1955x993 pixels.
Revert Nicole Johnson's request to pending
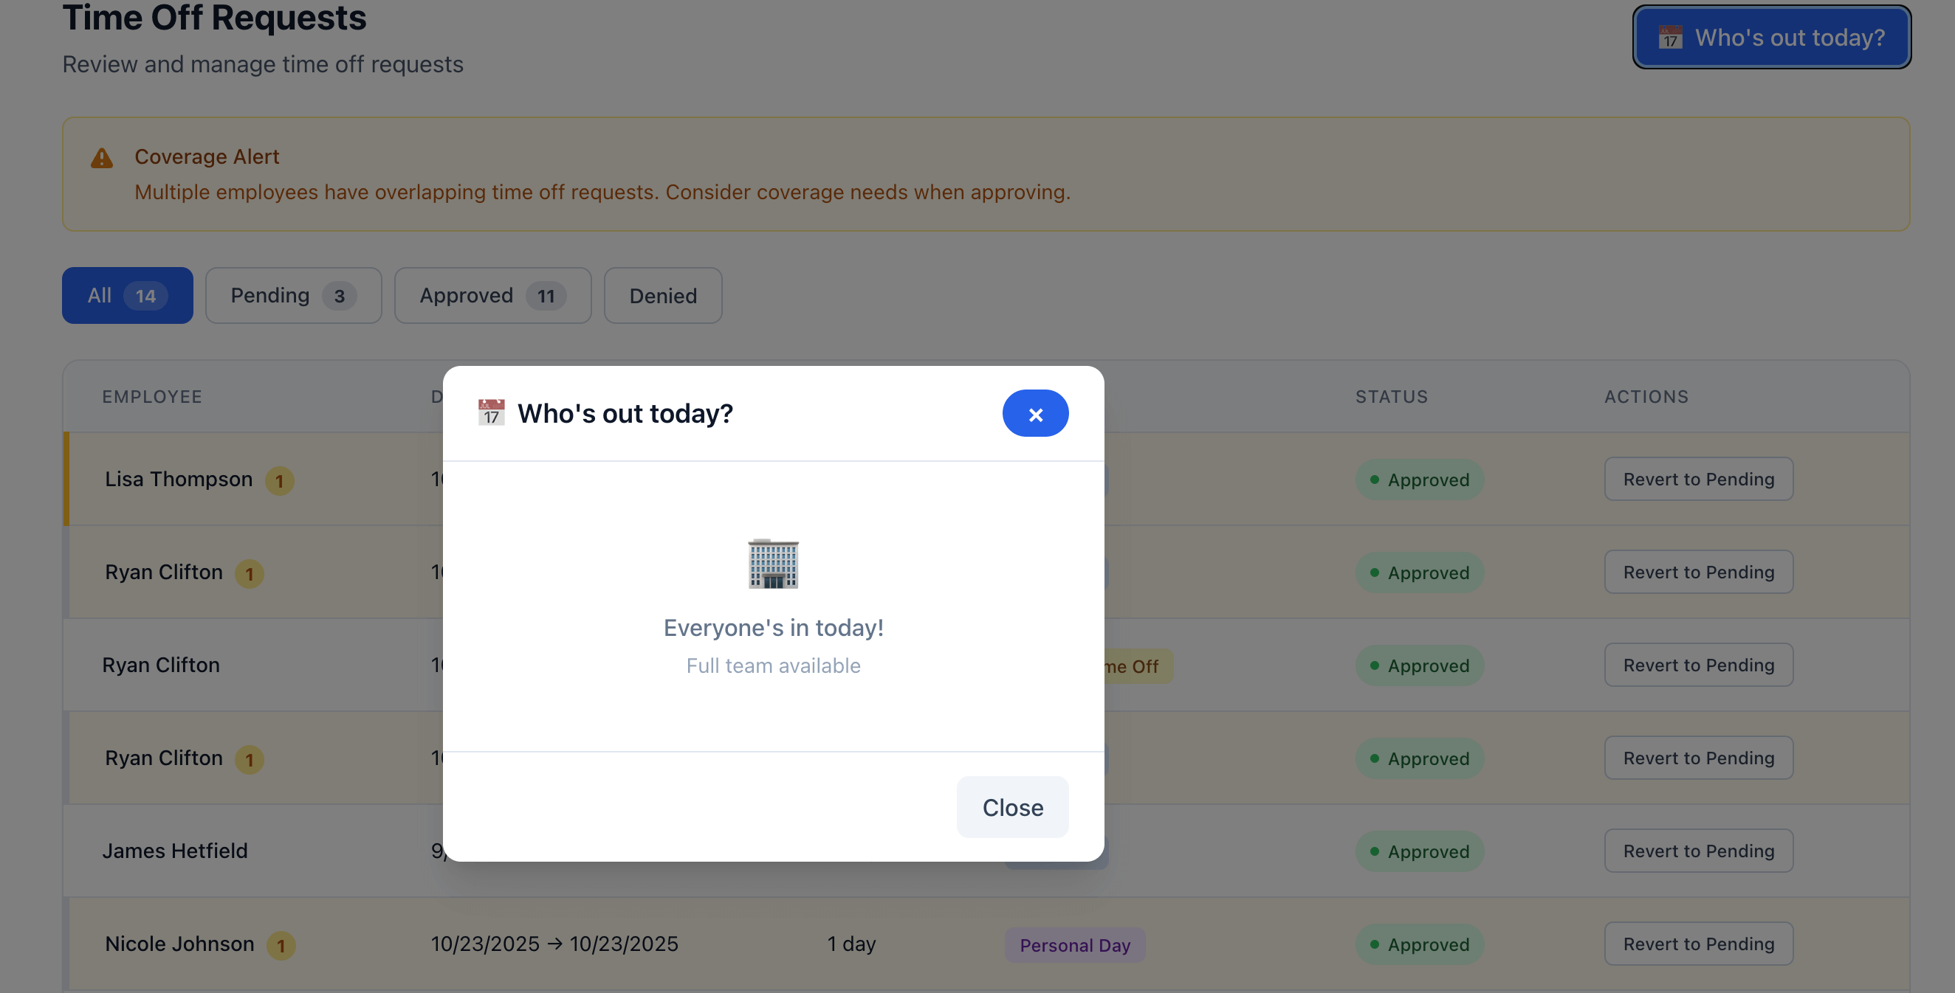(x=1698, y=944)
